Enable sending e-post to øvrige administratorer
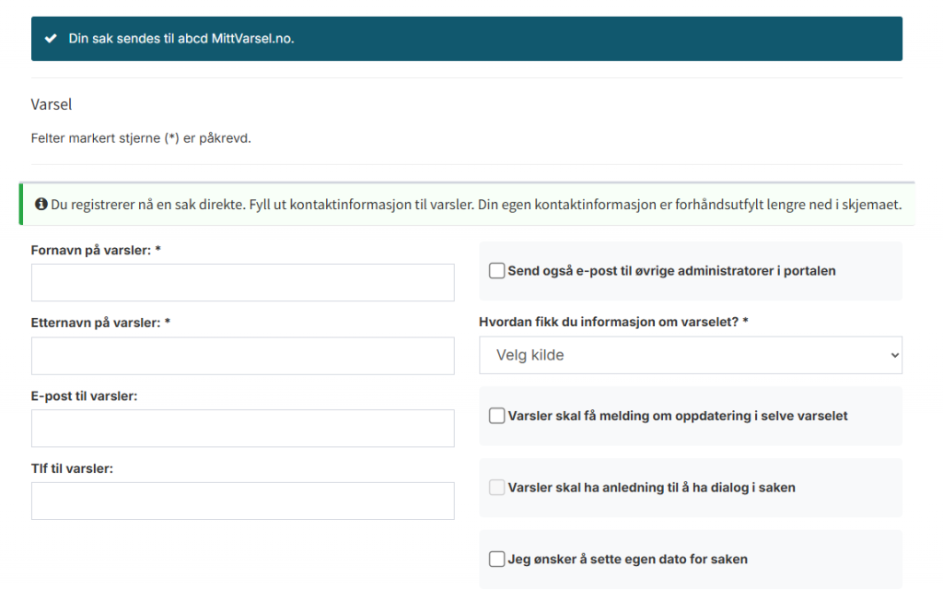 click(497, 271)
